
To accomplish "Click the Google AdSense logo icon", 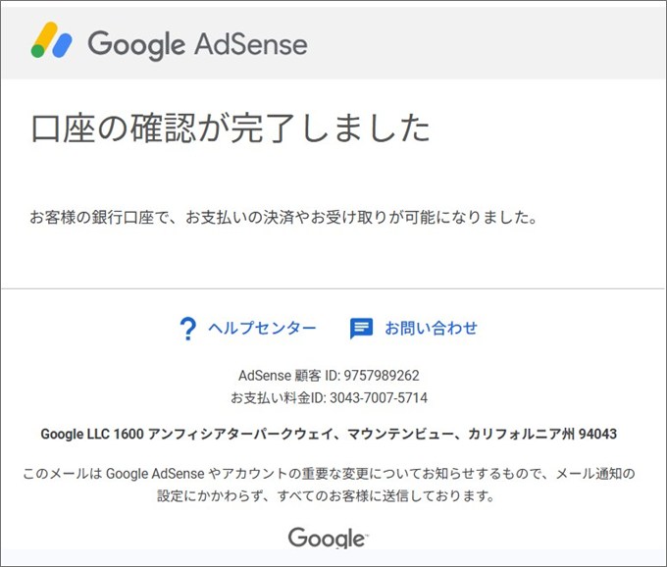I will coord(51,40).
